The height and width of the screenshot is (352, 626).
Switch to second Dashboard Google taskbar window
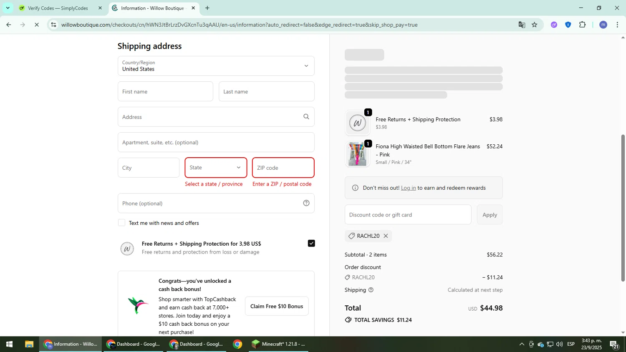tap(197, 344)
